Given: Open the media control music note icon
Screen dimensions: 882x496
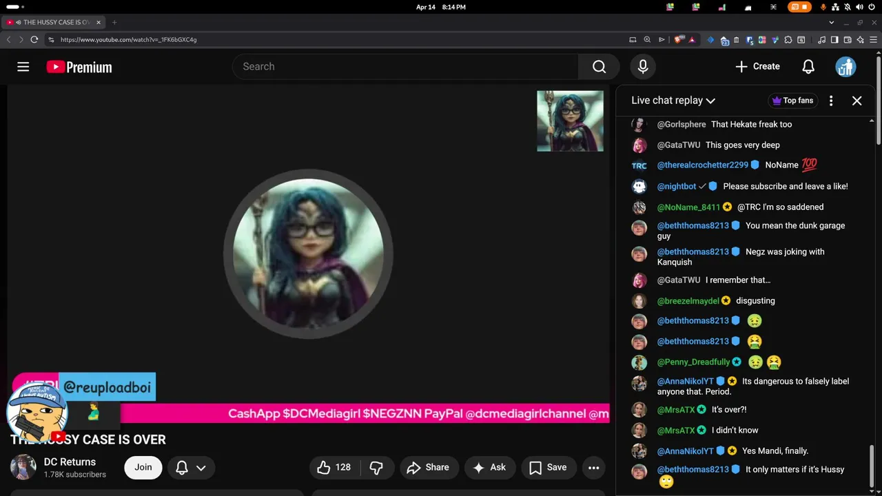Looking at the screenshot, I should 821,39.
